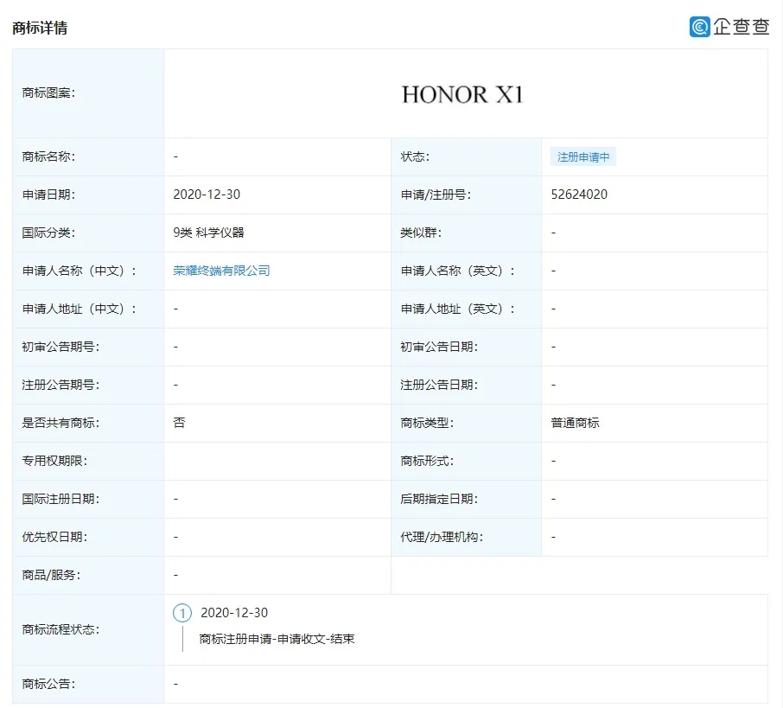This screenshot has height=708, width=783.
Task: Click the 代理/办理机构 label
Action: pos(442,537)
